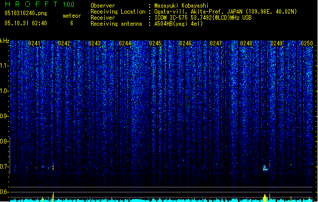The image size is (318, 202).
Task: Click the Receiving Location value text
Action: point(225,12)
